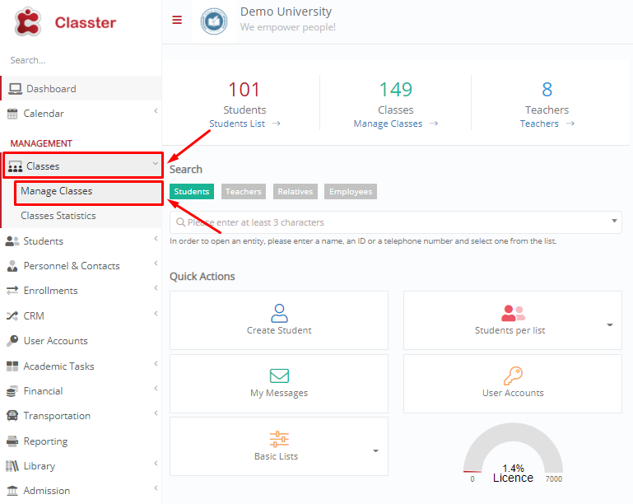Screen dimensions: 633x504
Task: Expand the CRM chevron
Action: [156, 313]
